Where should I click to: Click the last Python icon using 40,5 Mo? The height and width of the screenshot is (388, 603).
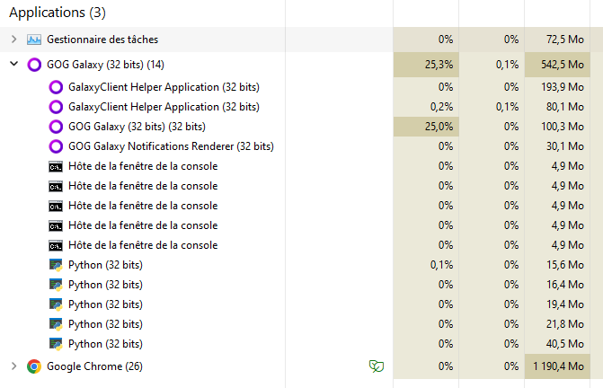56,344
